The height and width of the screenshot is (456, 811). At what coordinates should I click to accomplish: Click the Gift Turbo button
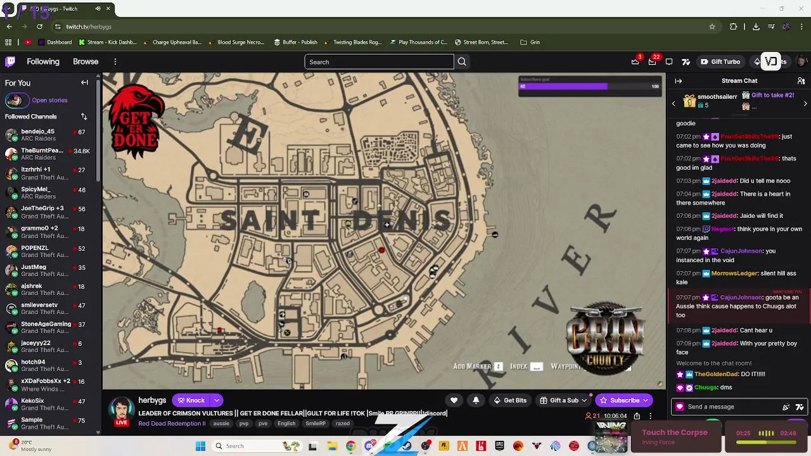[x=720, y=61]
